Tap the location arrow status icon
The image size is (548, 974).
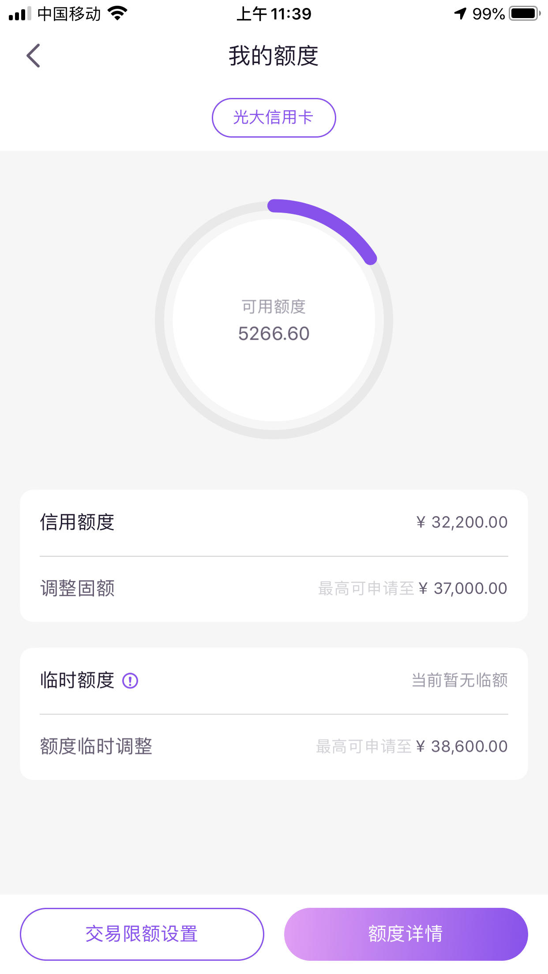(460, 14)
